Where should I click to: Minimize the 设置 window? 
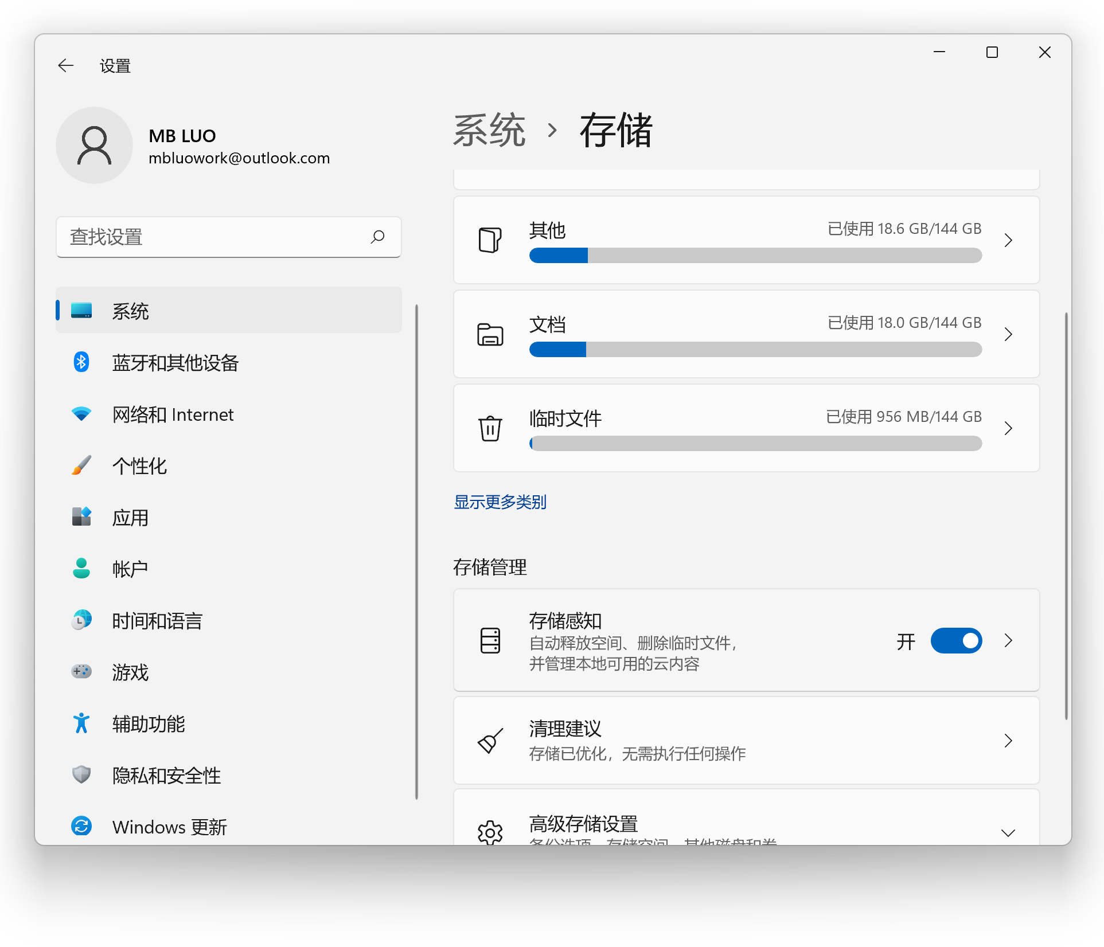point(939,52)
